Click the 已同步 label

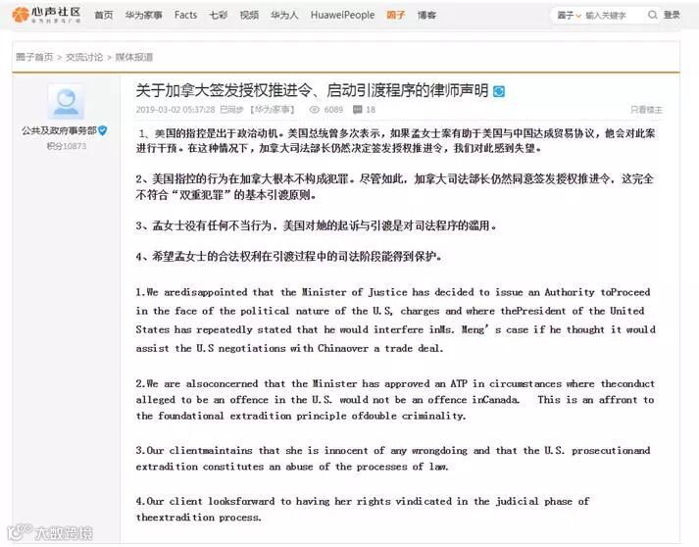(231, 110)
